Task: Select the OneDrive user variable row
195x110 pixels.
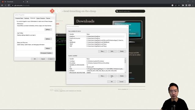Action: [x=97, y=36]
